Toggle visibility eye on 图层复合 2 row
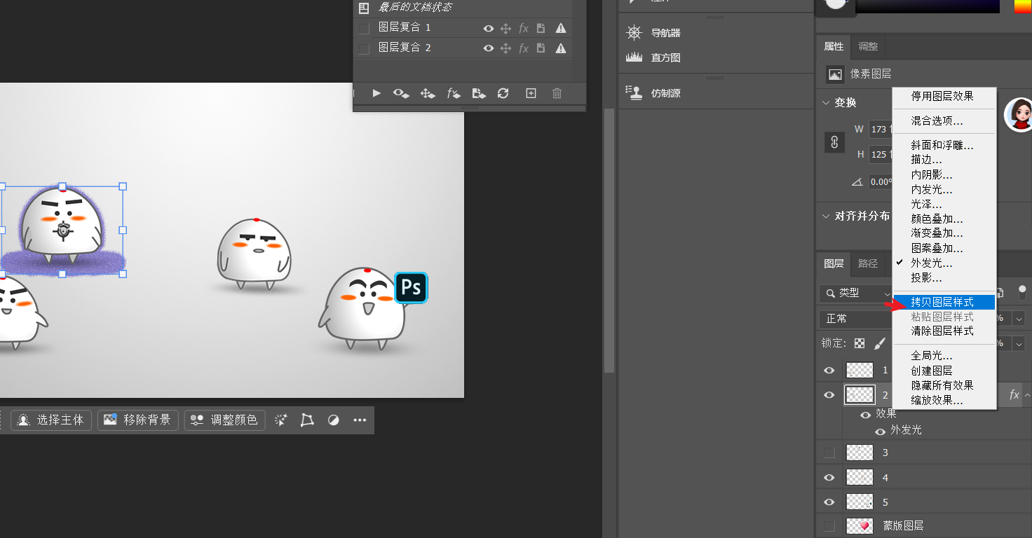This screenshot has width=1032, height=538. [489, 48]
